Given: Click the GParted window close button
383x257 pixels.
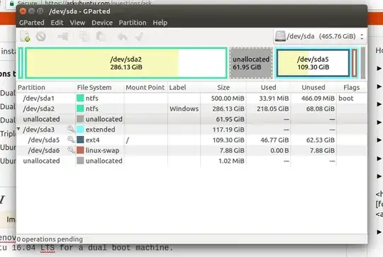Looking at the screenshot, I should click(23, 11).
